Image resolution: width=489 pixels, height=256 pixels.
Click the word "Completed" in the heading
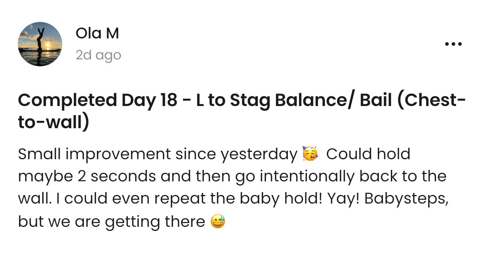click(x=67, y=100)
